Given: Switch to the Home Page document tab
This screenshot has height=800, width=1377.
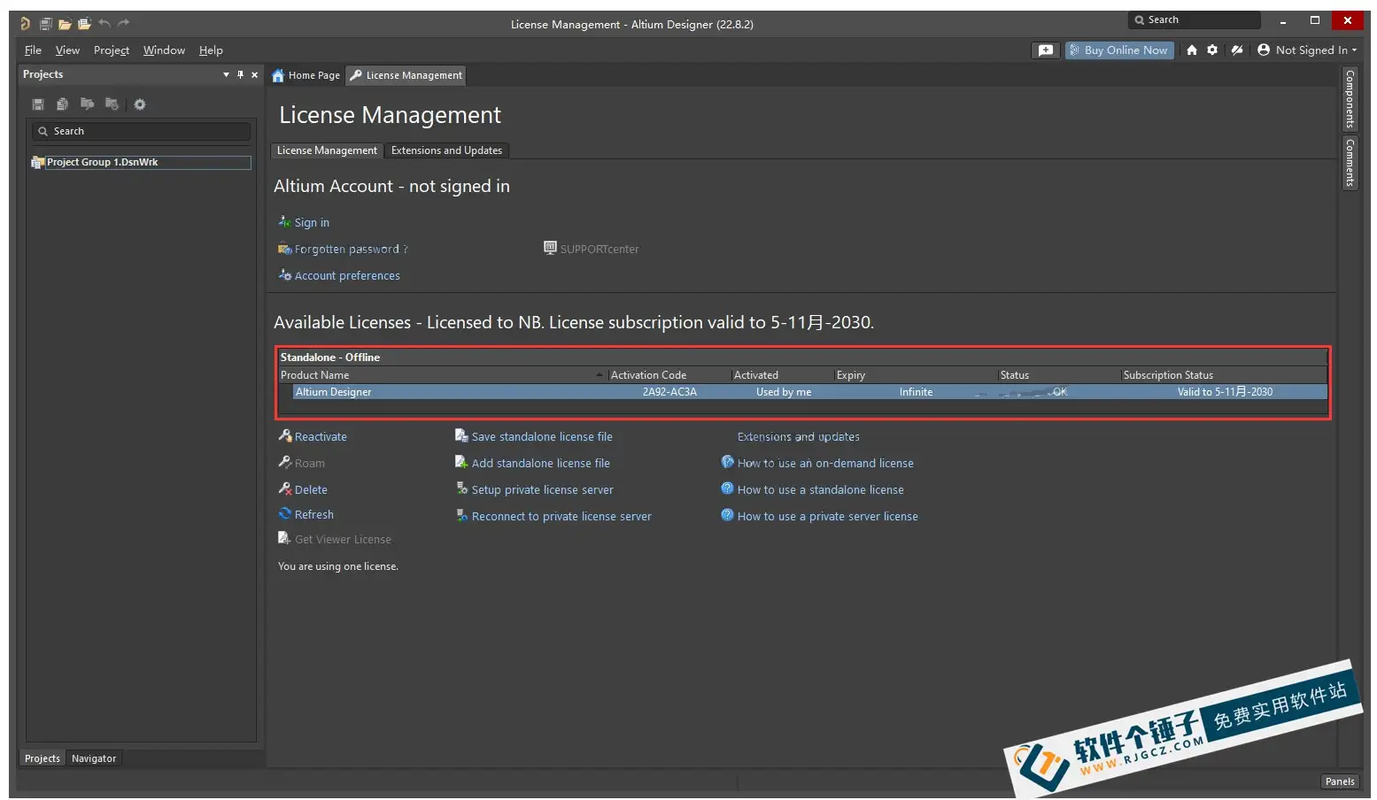Looking at the screenshot, I should point(306,75).
